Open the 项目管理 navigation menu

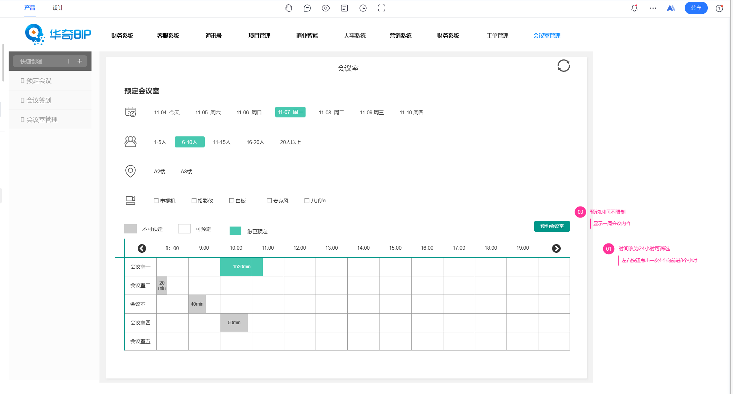pos(259,36)
